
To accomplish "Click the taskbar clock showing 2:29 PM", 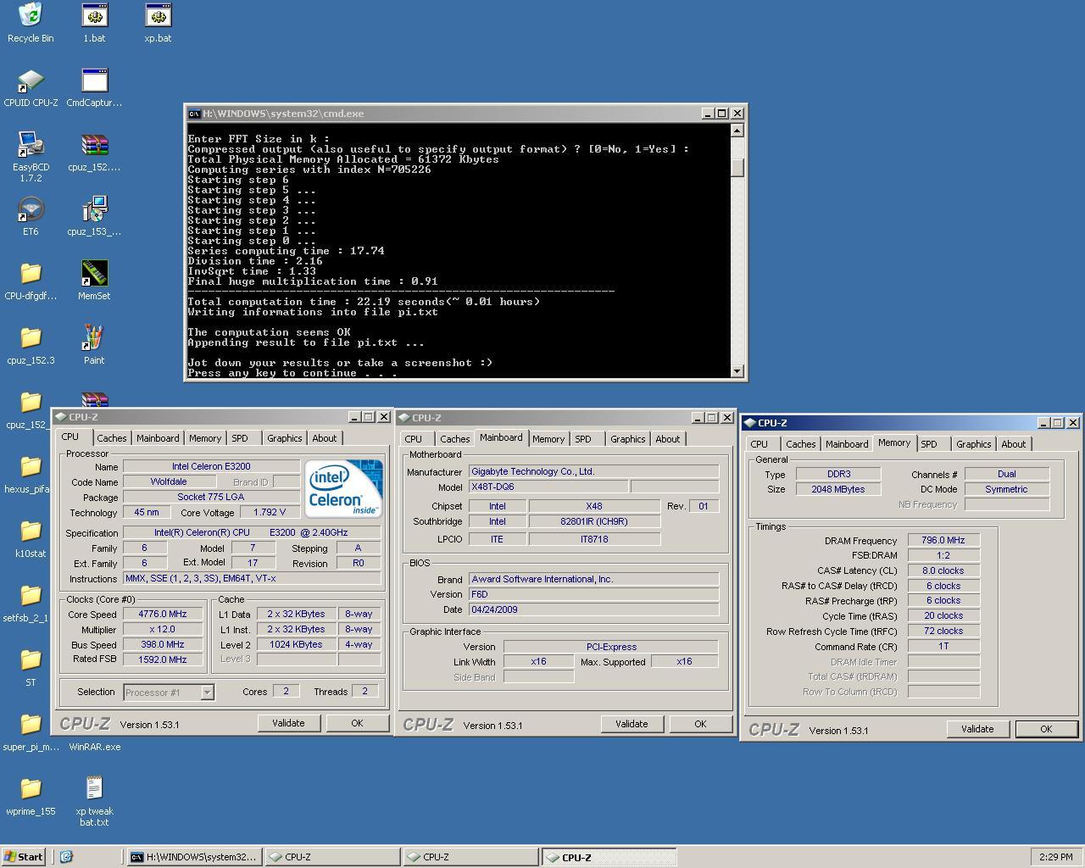I will point(1055,857).
